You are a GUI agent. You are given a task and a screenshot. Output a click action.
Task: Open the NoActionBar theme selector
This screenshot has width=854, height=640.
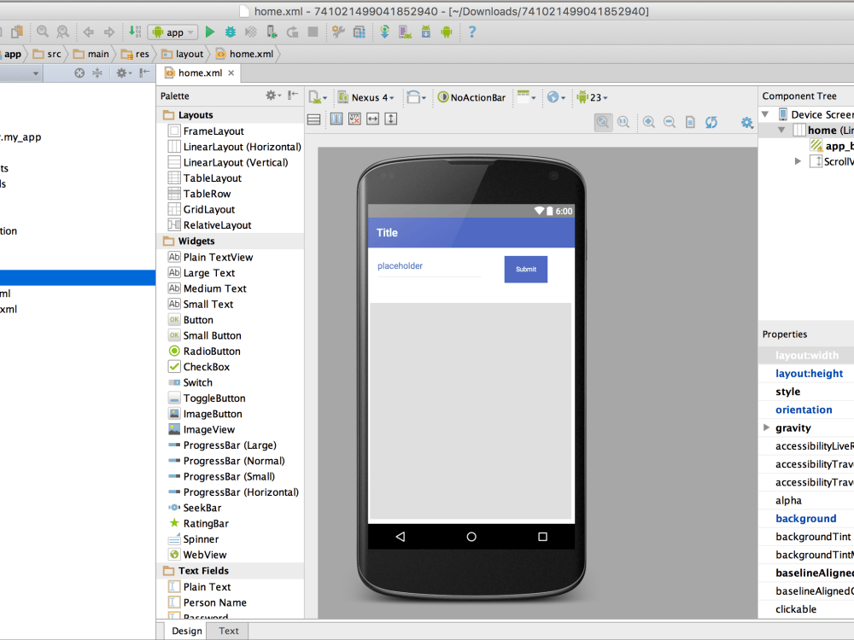coord(471,97)
